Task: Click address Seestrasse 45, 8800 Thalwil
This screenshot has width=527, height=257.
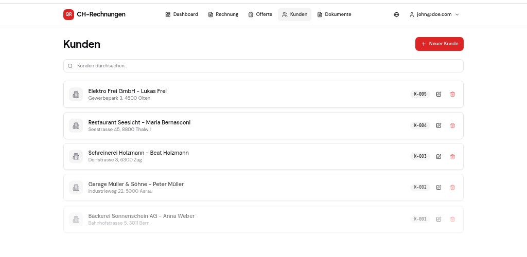Action: [x=119, y=129]
